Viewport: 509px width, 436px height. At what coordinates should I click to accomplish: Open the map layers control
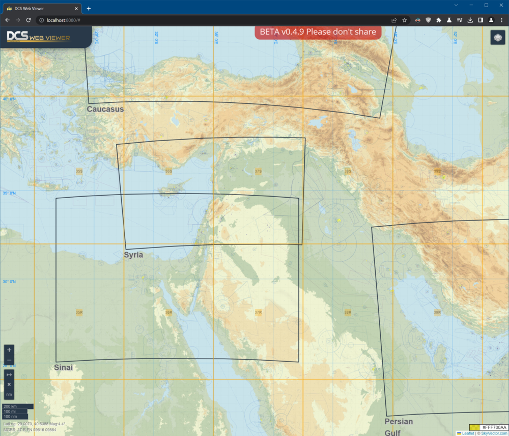(497, 38)
